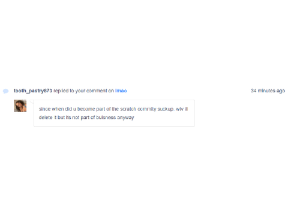Click the second line starting with 'delete'
288x216 pixels.
(x=86, y=118)
